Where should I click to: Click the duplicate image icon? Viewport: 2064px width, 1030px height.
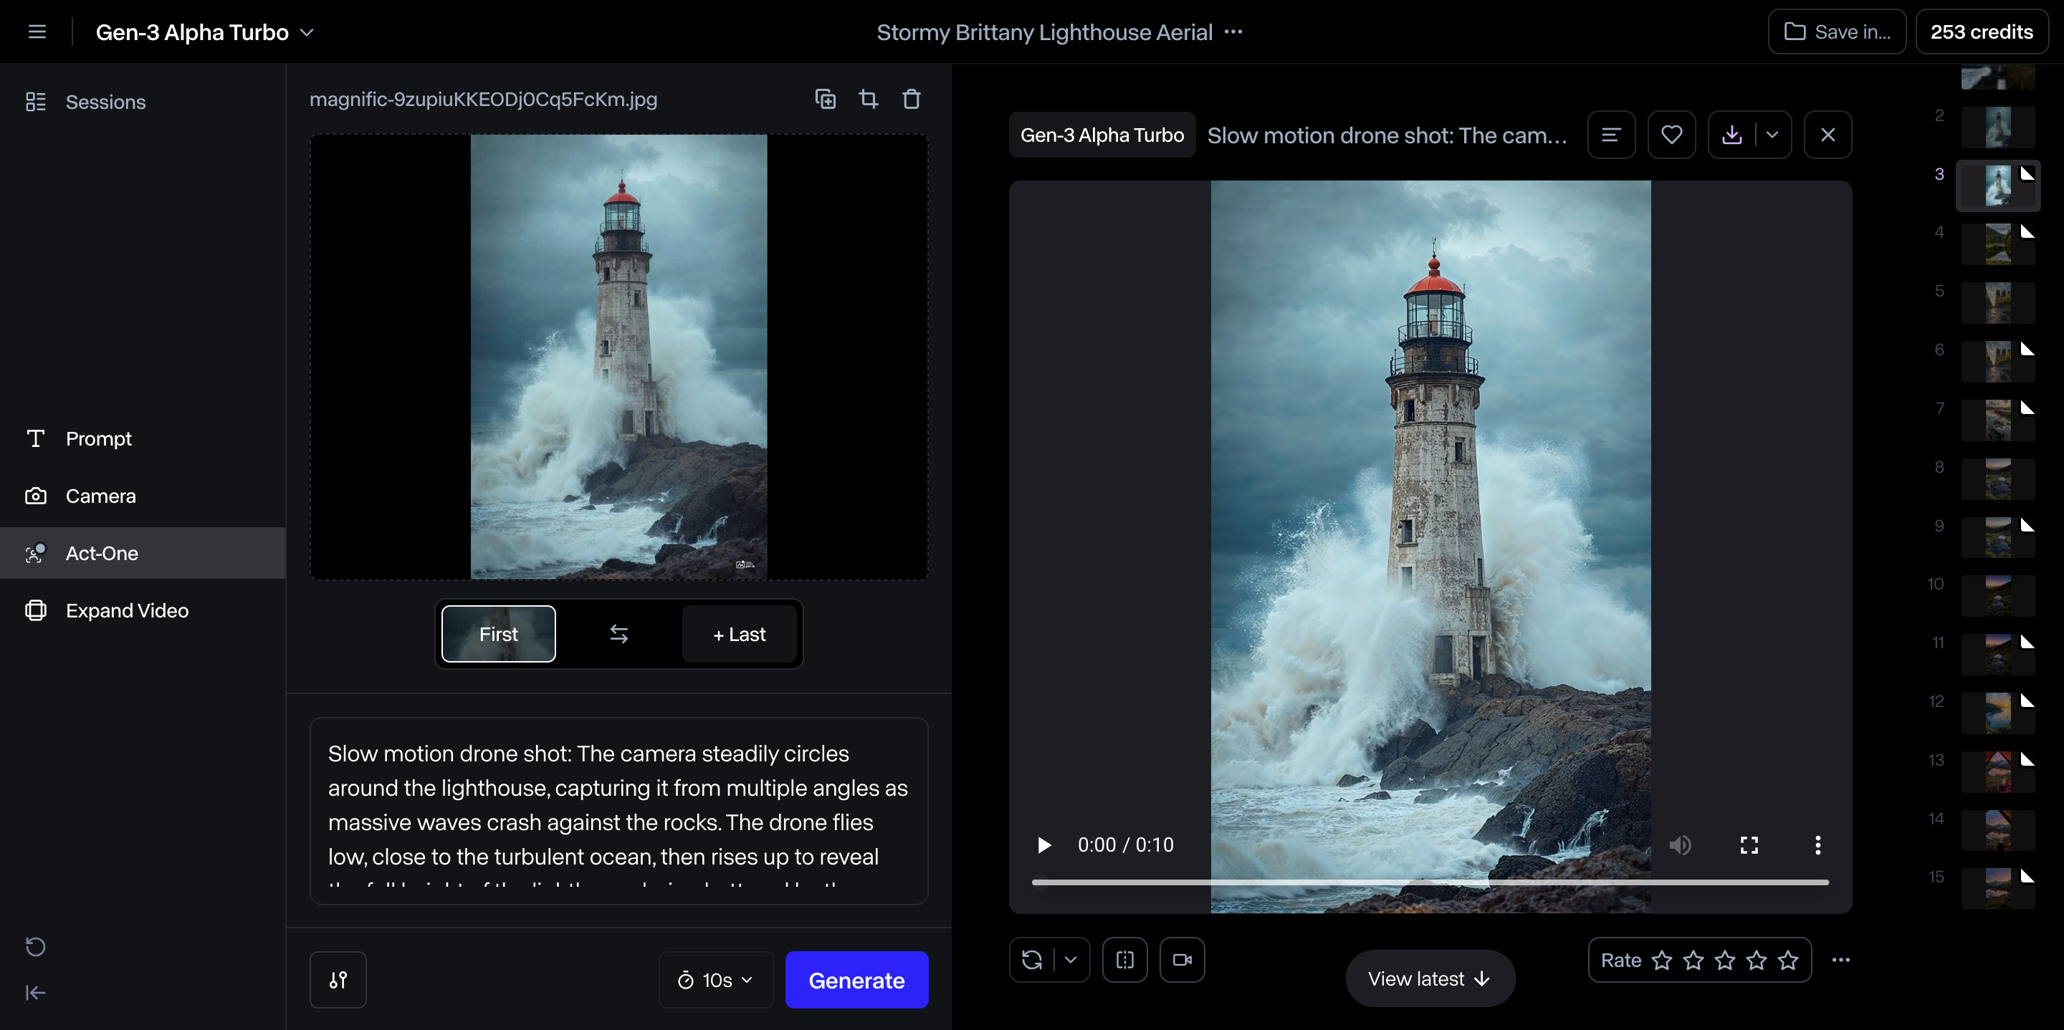(824, 100)
